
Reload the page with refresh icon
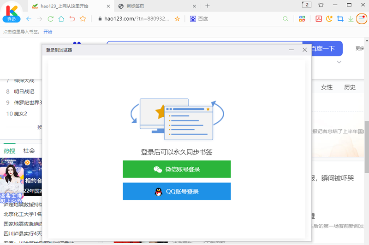51,19
